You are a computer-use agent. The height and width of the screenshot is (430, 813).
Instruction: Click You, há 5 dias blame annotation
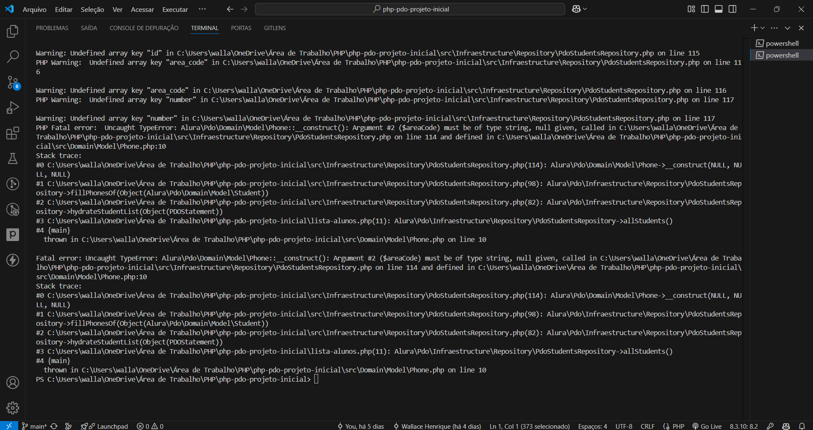coord(361,426)
